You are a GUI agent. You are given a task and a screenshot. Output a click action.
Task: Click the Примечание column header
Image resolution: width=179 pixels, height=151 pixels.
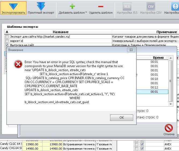[167, 32]
